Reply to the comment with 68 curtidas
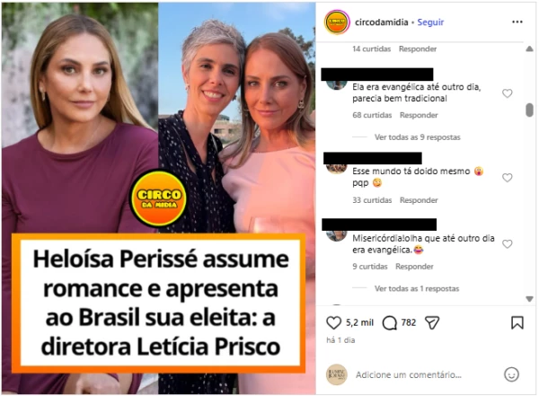Image resolution: width=539 pixels, height=396 pixels. pos(419,115)
